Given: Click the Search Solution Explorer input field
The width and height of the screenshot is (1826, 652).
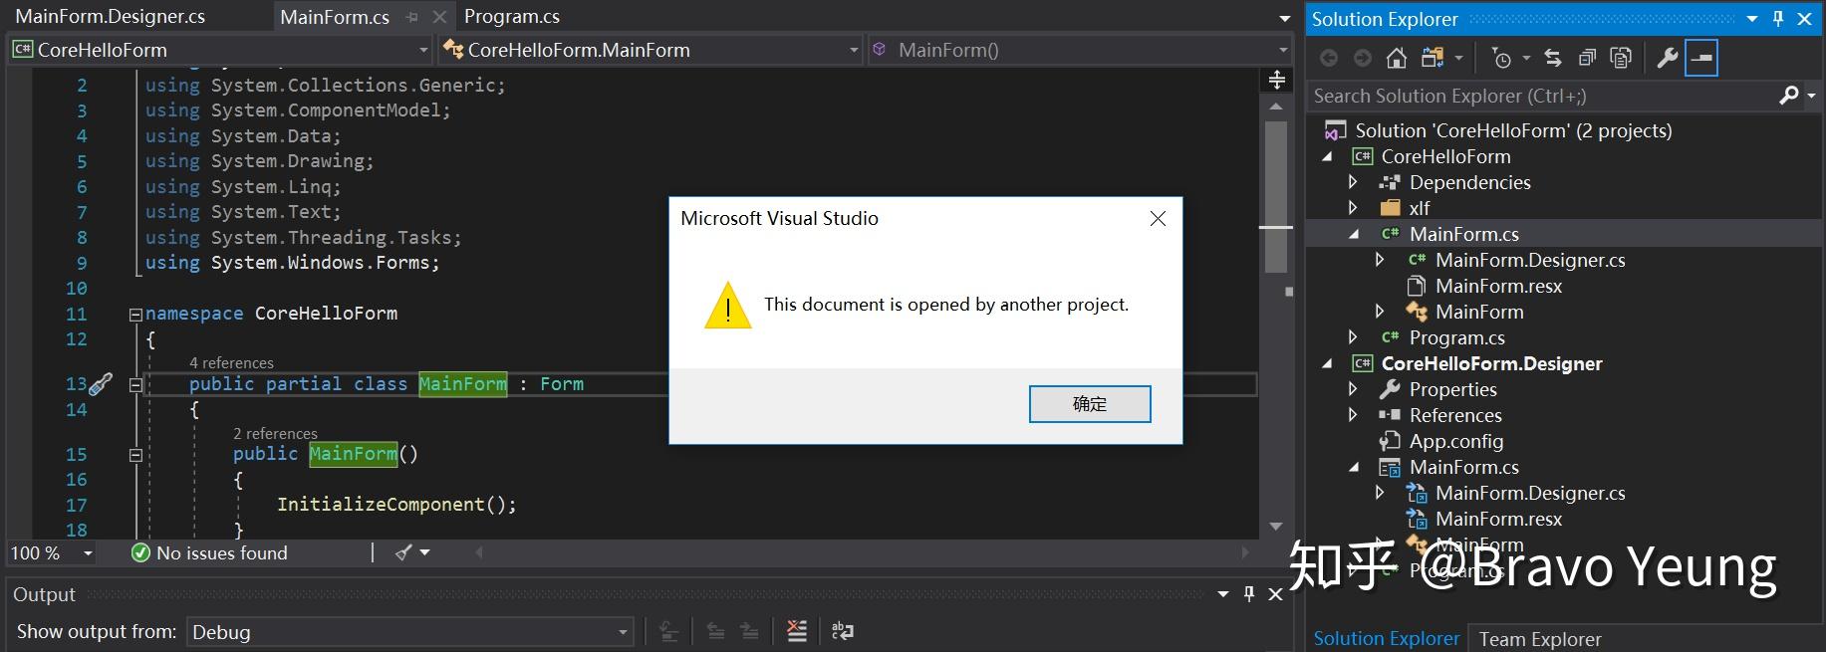Looking at the screenshot, I should [x=1542, y=96].
